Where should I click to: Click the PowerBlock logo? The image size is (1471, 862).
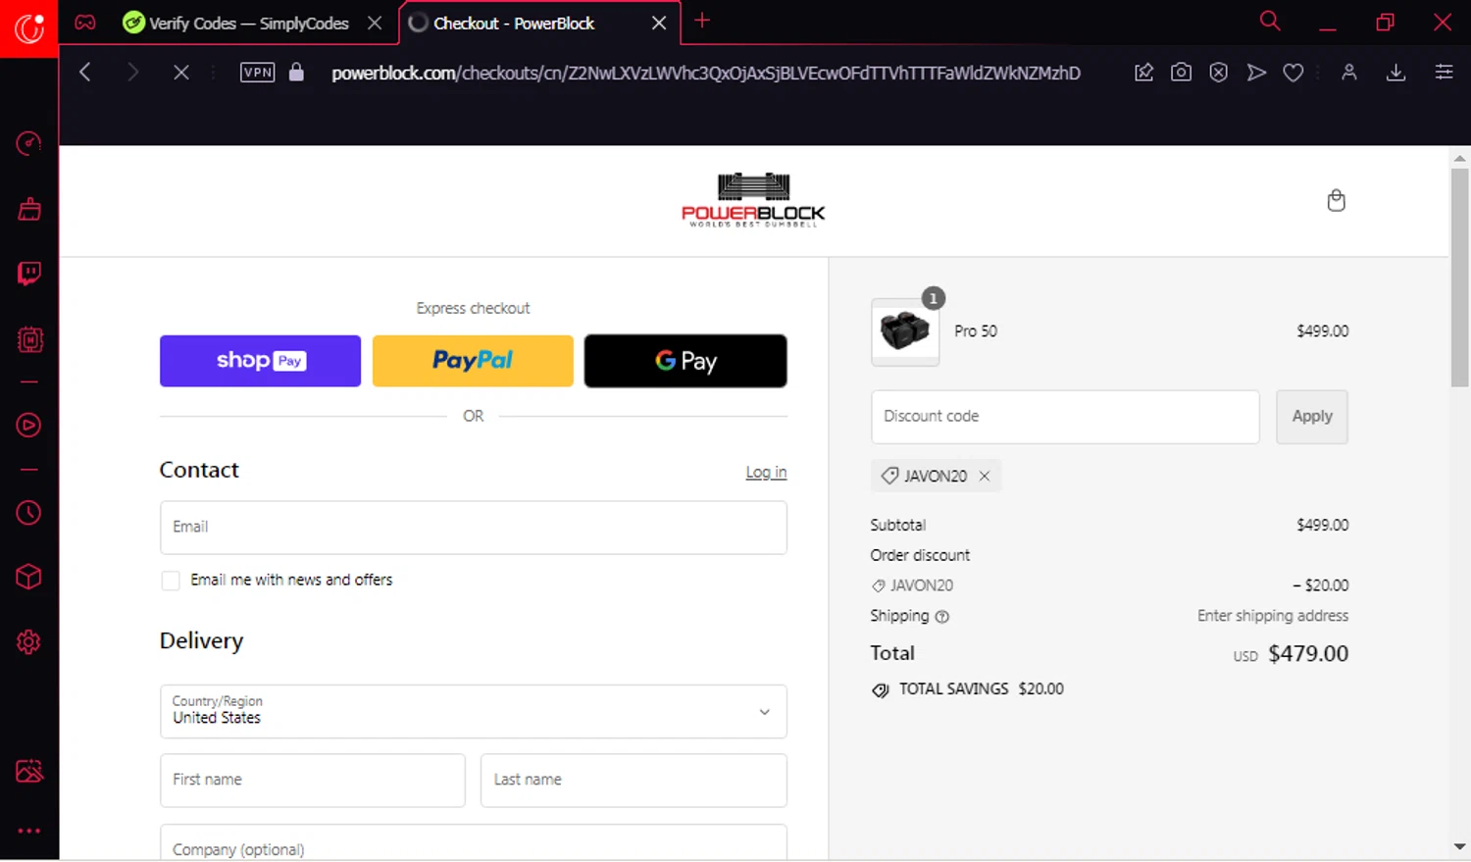coord(753,200)
